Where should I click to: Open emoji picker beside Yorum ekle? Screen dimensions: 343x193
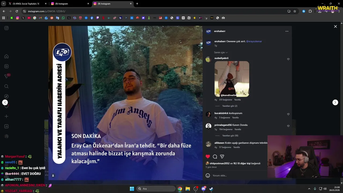click(x=208, y=176)
